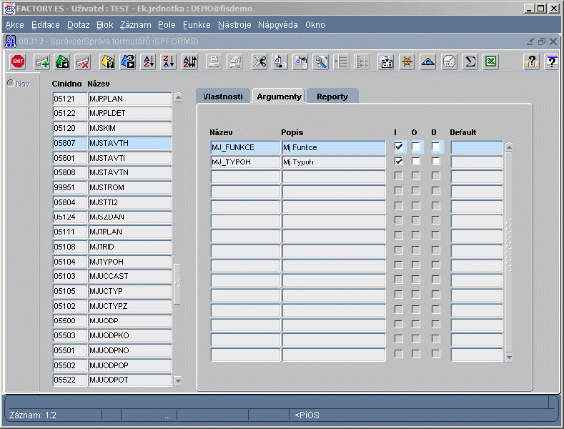The image size is (564, 429).
Task: Click the green Excel export icon
Action: pos(490,62)
